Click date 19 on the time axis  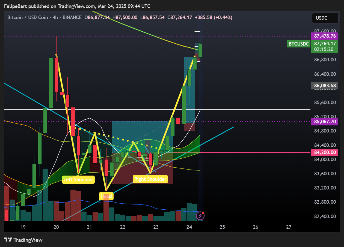pyautogui.click(x=23, y=227)
